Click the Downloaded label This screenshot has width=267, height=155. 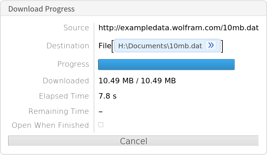pos(66,81)
